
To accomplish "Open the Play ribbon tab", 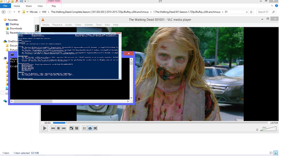I will 54,6.
